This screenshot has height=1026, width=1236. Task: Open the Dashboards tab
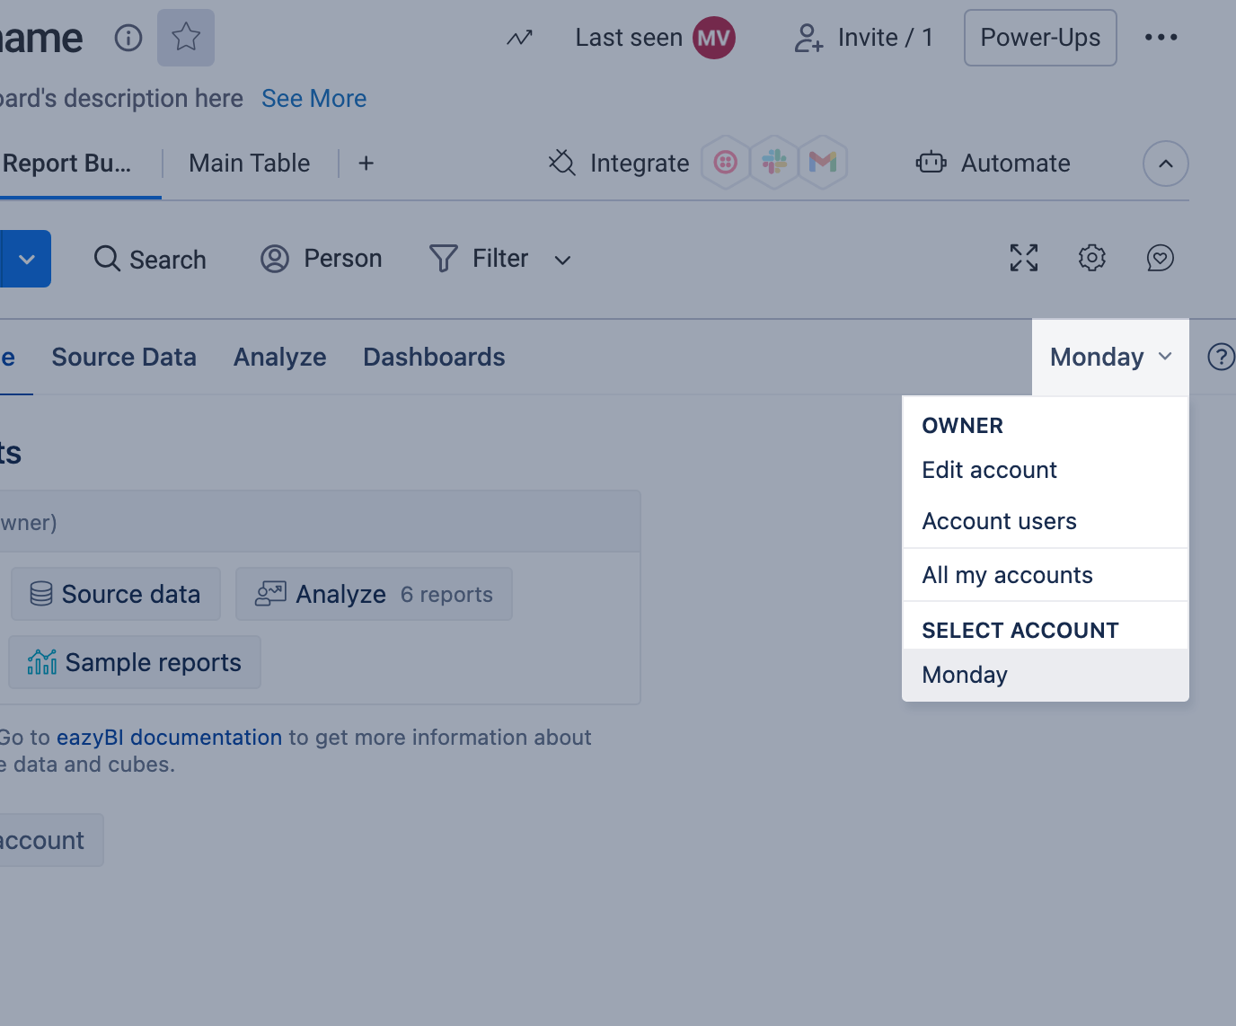(x=434, y=357)
